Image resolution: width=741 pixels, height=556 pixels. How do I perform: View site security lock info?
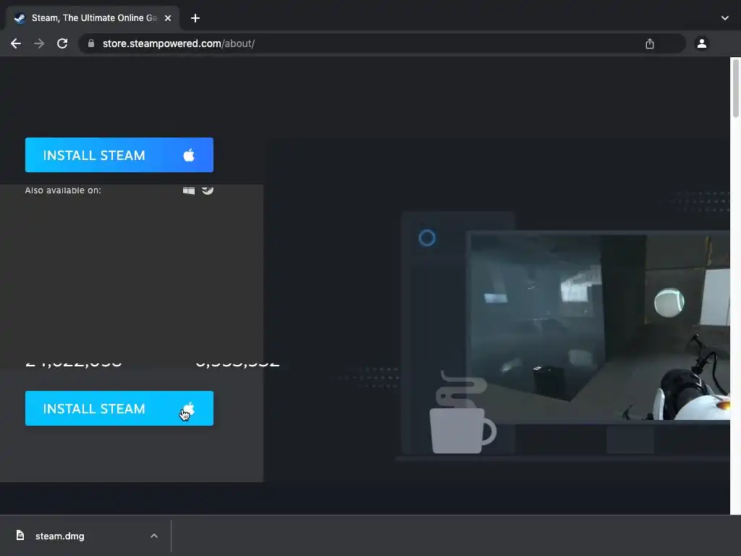click(x=91, y=43)
